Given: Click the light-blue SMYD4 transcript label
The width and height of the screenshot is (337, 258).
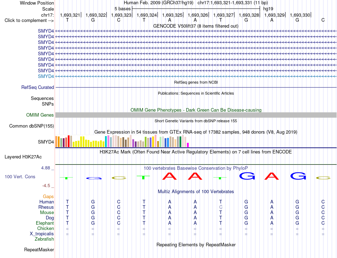Looking at the screenshot, I should click(x=46, y=77).
